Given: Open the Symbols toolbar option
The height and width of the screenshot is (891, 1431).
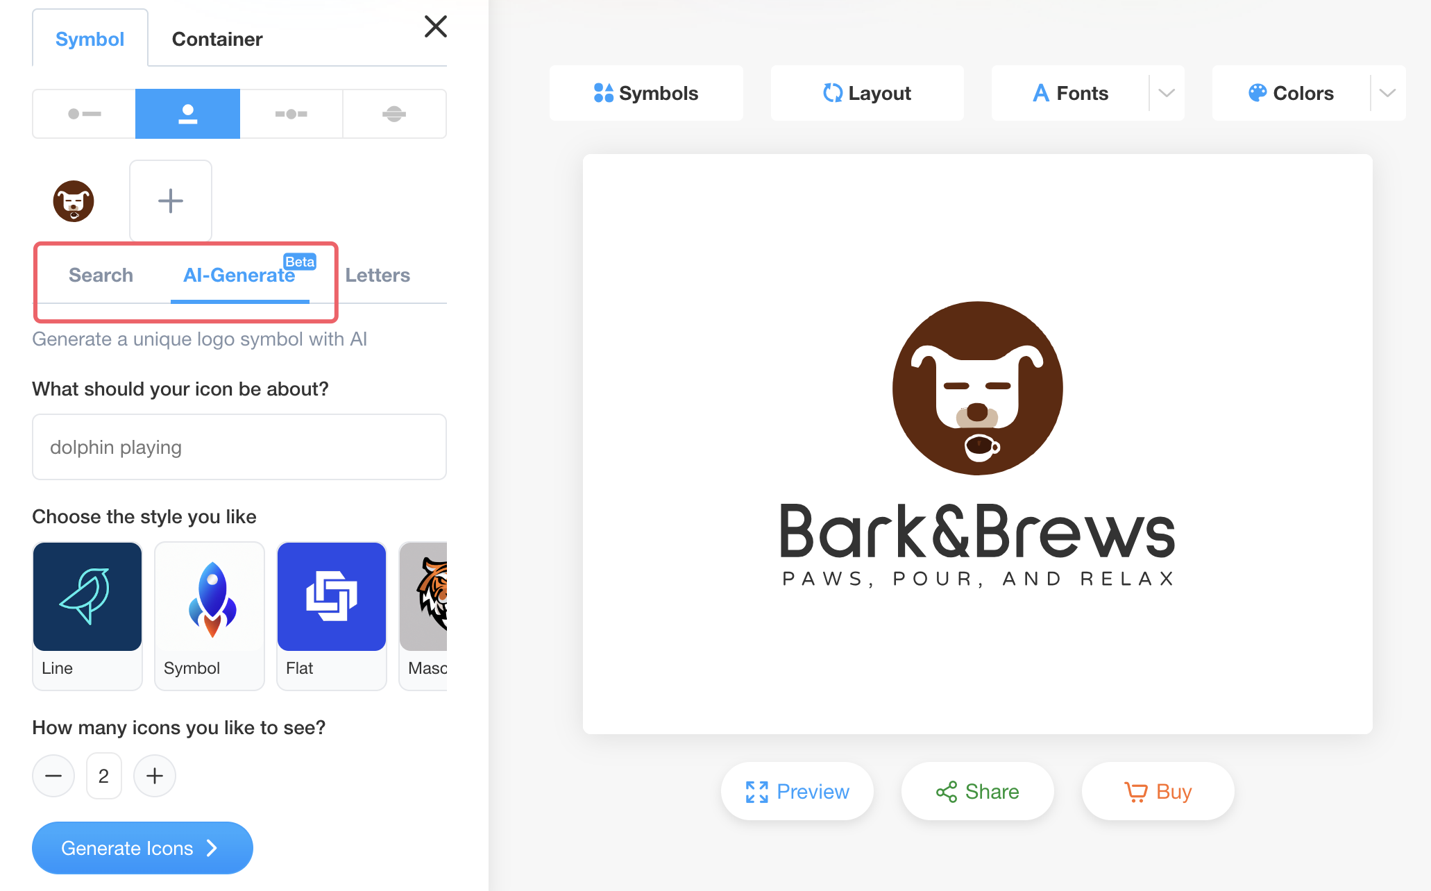Looking at the screenshot, I should pos(645,93).
